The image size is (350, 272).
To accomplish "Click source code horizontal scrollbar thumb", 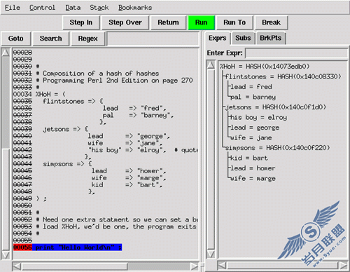I will [74, 266].
